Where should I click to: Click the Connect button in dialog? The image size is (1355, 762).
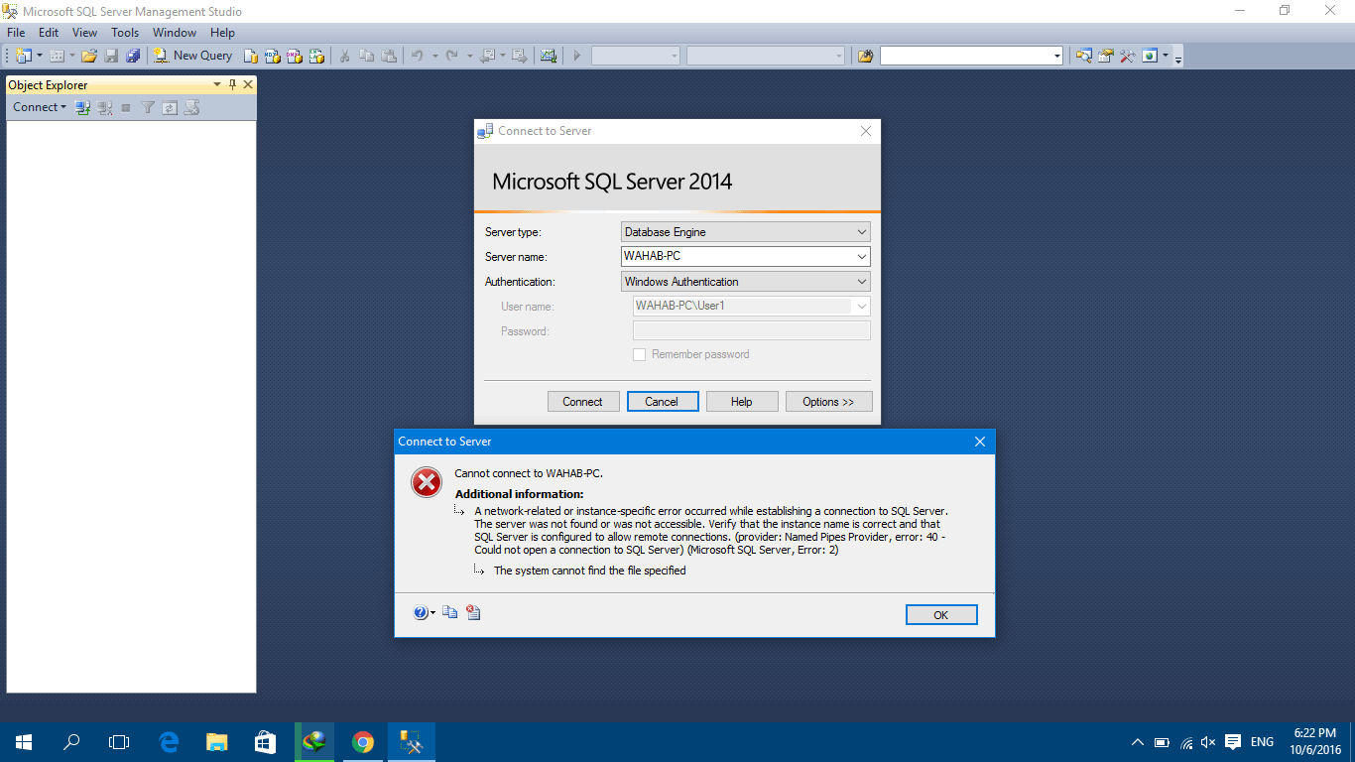583,402
